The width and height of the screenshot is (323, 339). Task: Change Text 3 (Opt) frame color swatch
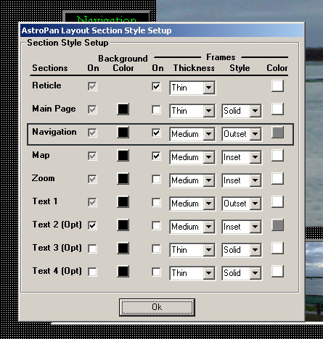coord(277,248)
